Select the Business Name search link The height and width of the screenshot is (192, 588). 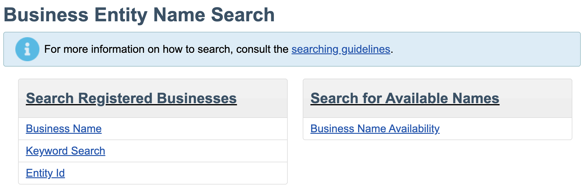pyautogui.click(x=64, y=129)
